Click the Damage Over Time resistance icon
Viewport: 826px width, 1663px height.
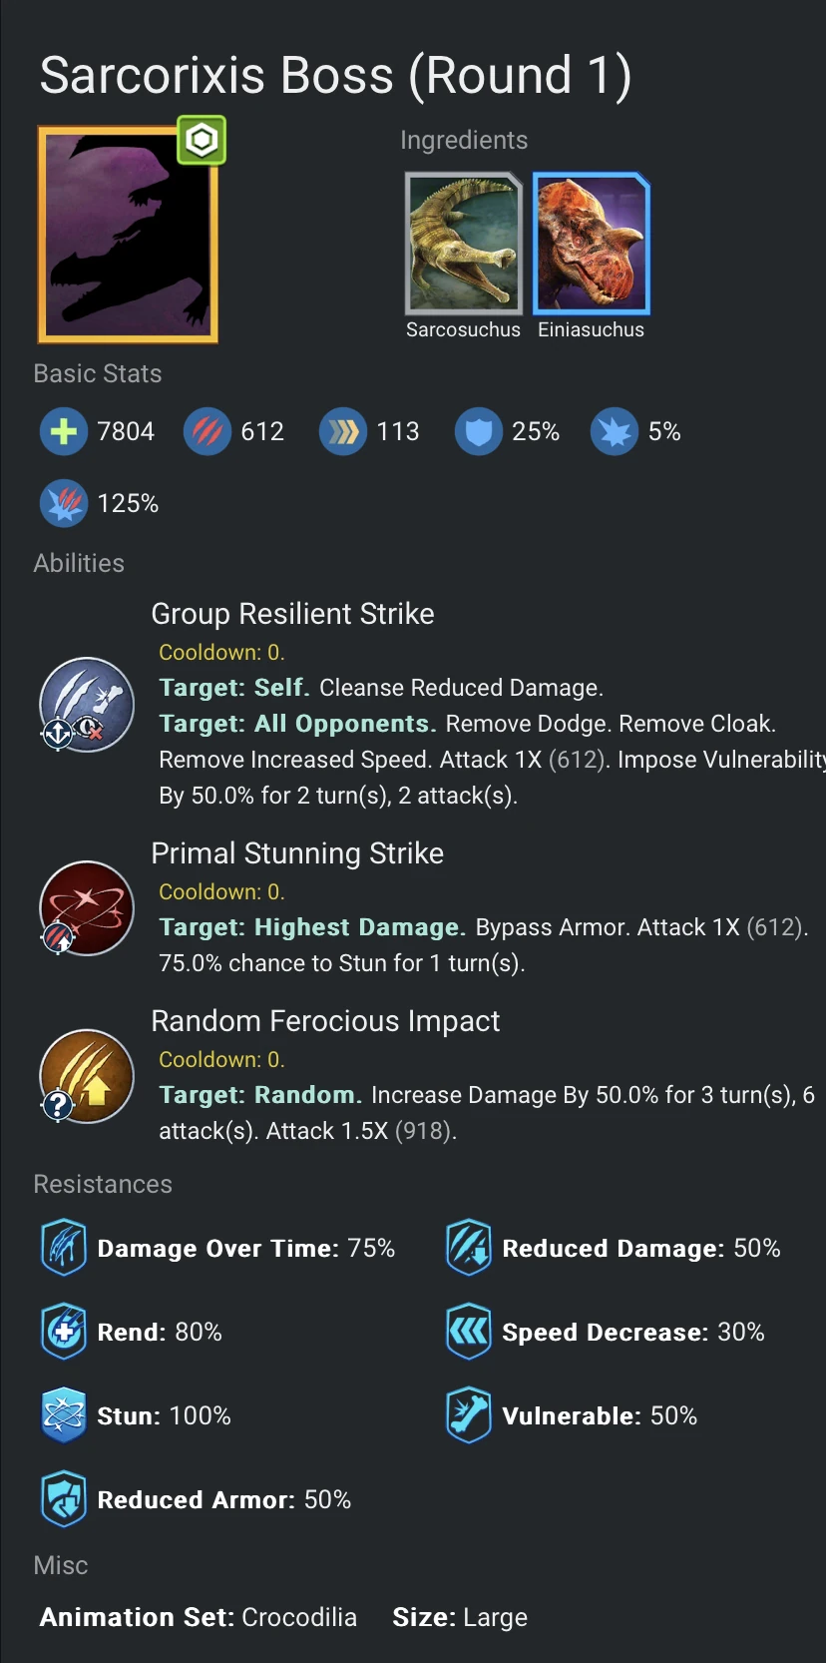tap(63, 1248)
